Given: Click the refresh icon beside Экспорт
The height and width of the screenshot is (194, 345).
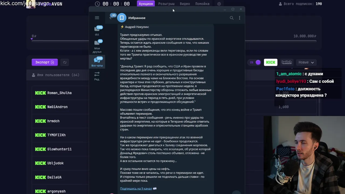Looking at the screenshot, I should (x=65, y=62).
